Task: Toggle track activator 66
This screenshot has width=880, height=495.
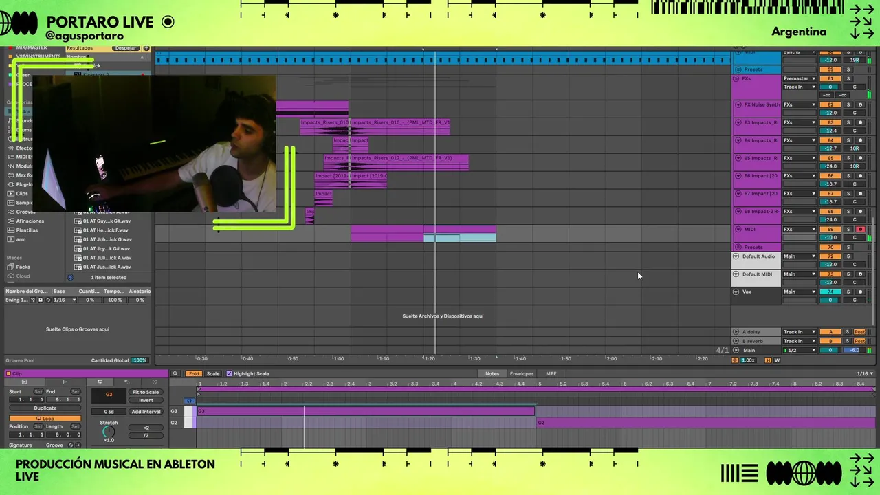Action: (830, 176)
